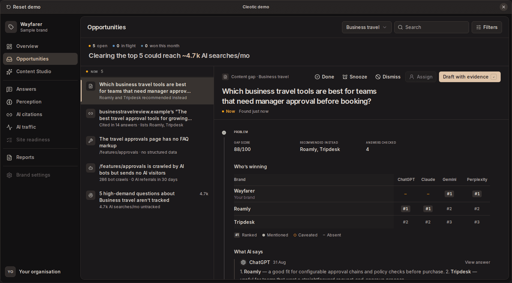Click link icon beside businesstravelreview.example item

(x=91, y=113)
